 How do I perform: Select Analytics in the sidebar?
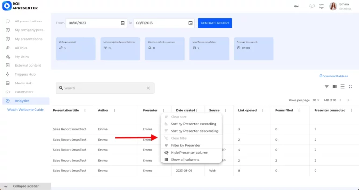[x=26, y=101]
